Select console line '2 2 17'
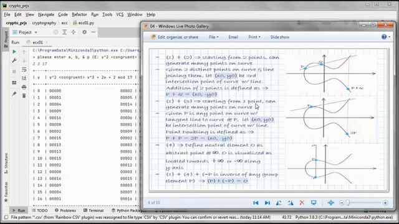Image resolution: width=399 pixels, height=224 pixels. tap(40, 63)
